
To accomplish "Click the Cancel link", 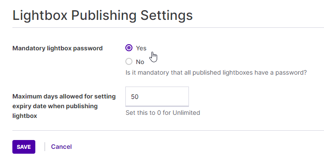I will click(x=61, y=147).
